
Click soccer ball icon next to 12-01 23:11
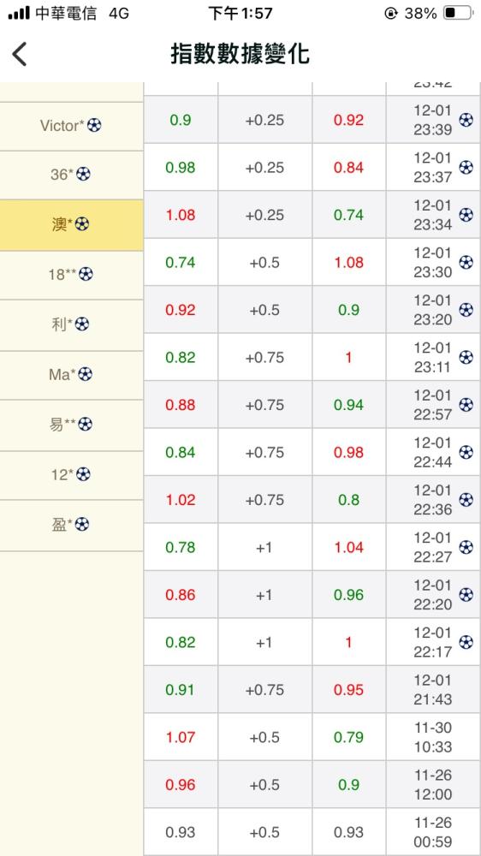pos(466,357)
